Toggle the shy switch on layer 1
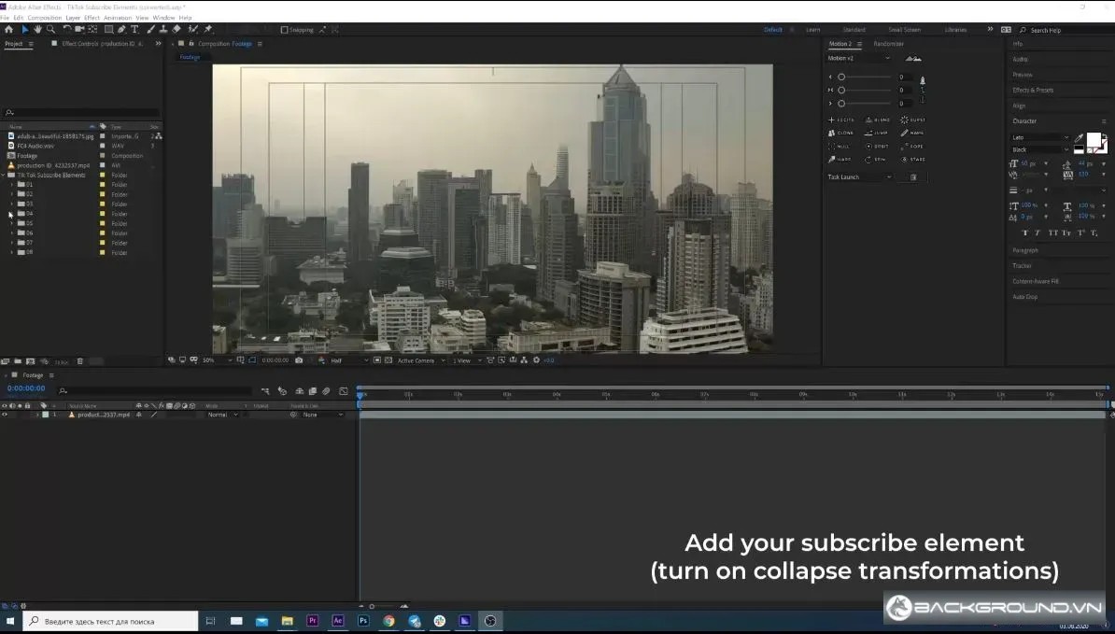 point(138,415)
